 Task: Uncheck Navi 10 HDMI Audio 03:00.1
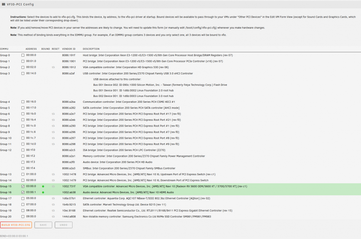coord(23,192)
